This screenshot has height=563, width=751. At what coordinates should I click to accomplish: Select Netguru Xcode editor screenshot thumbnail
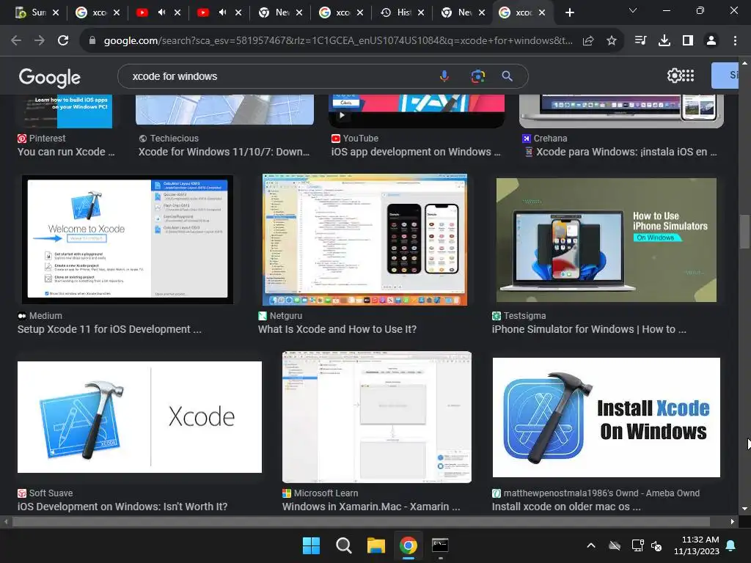(x=364, y=240)
